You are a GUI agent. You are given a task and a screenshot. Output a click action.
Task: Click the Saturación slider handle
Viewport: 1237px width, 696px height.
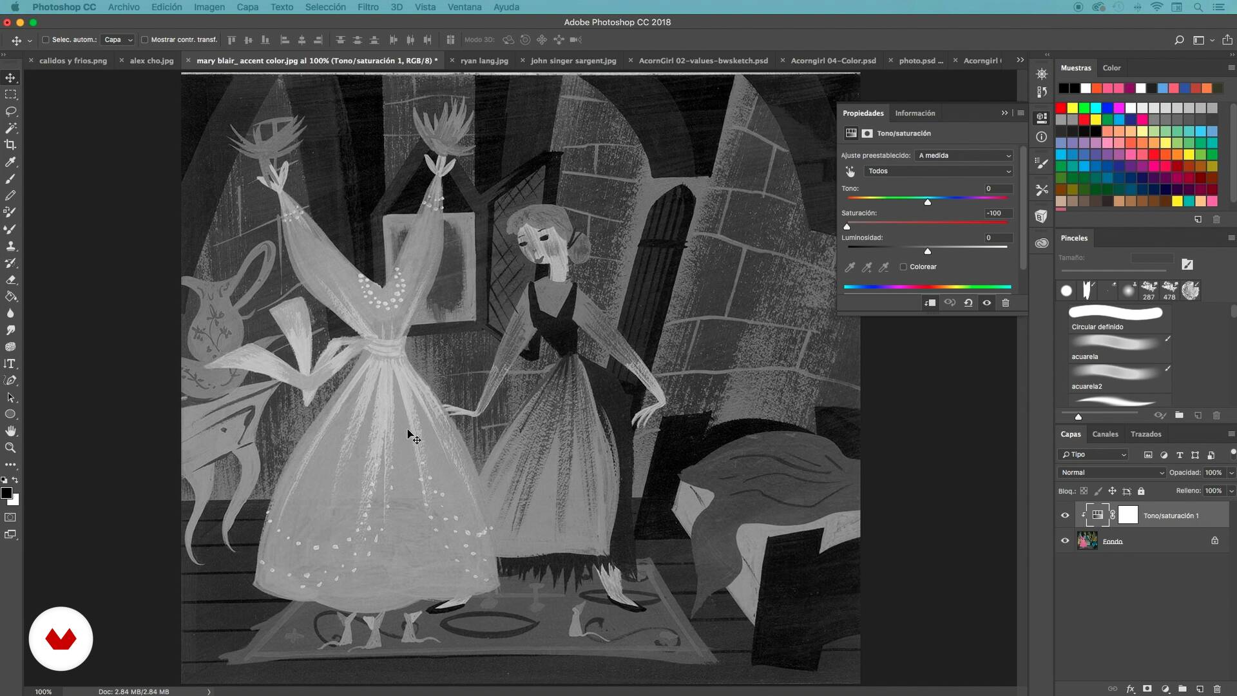[847, 227]
